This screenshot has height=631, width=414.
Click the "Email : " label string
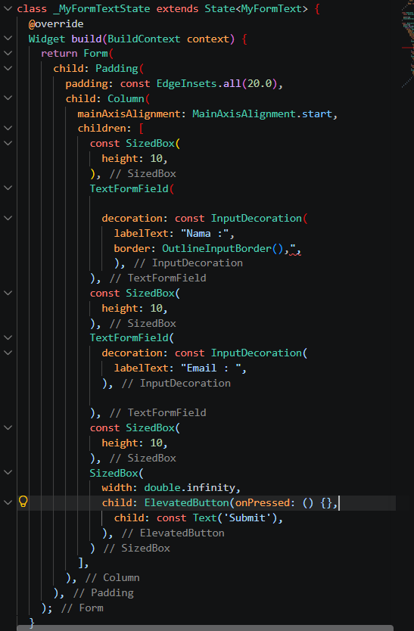click(211, 368)
